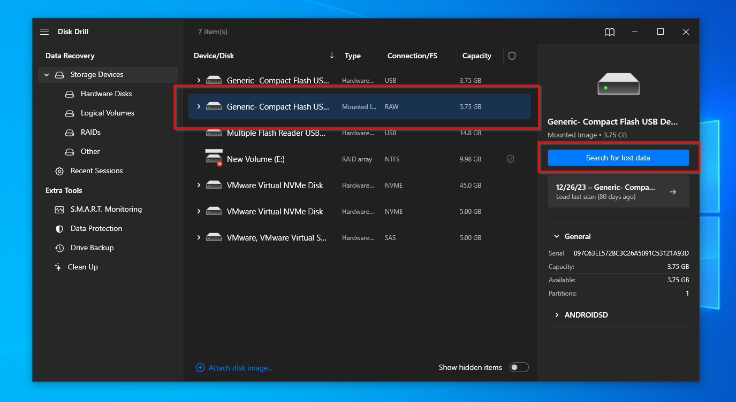Click the RAIDs drive icon
The image size is (736, 402).
[70, 133]
